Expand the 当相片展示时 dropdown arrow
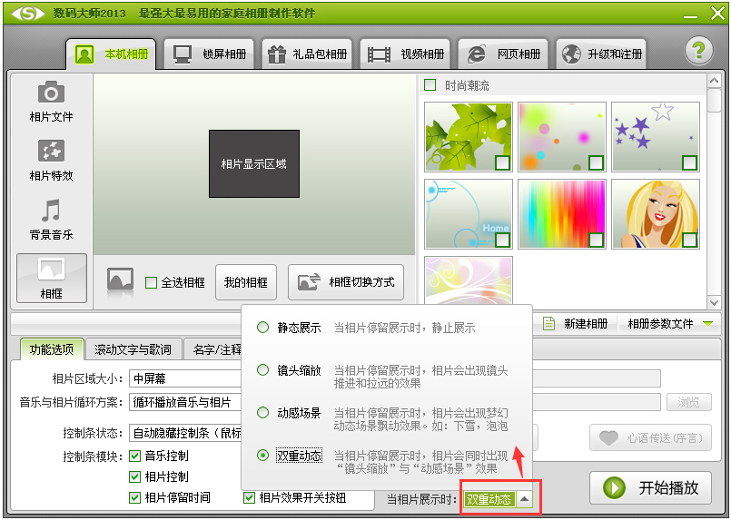Viewport: 731px width, 520px height. [x=526, y=499]
